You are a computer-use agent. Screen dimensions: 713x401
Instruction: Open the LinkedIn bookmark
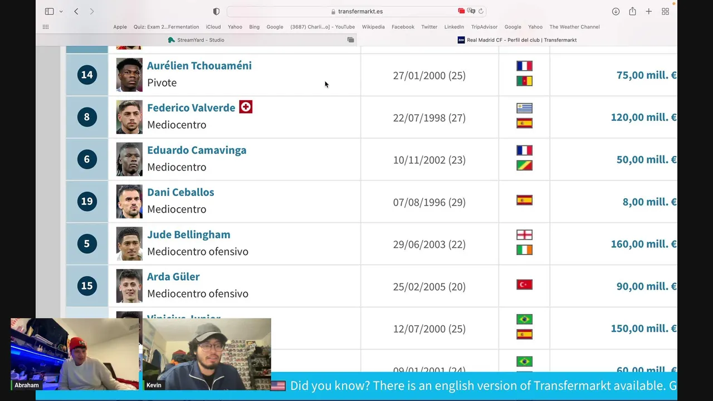pos(454,27)
